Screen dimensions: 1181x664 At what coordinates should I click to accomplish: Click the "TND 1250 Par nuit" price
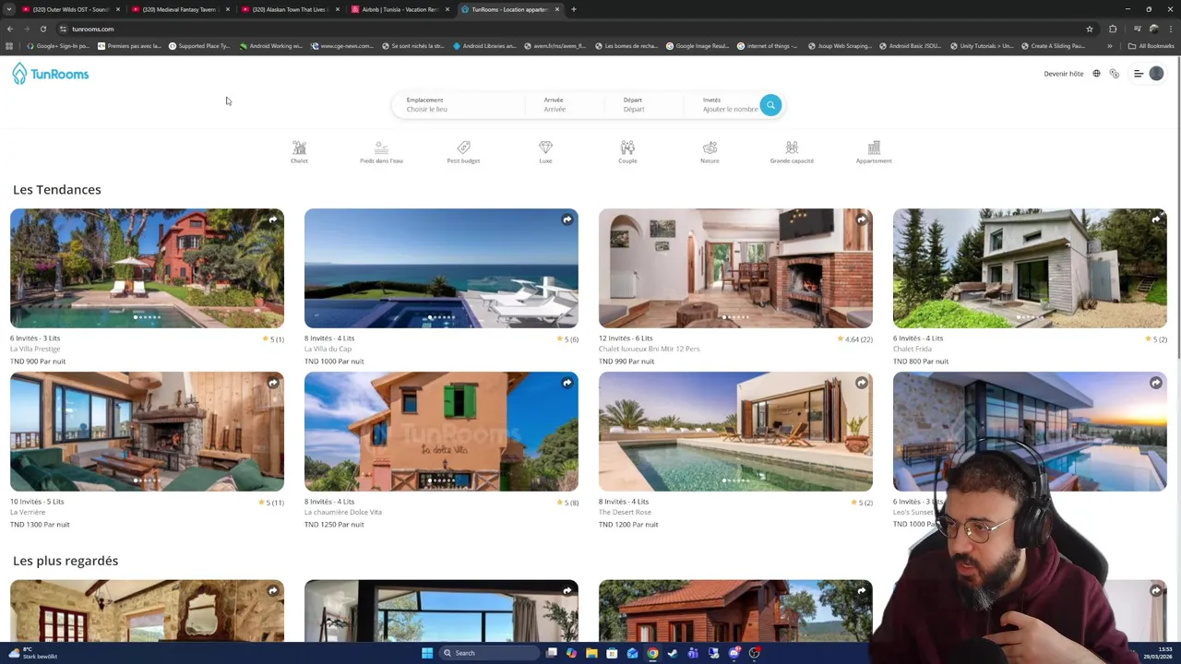pyautogui.click(x=334, y=525)
